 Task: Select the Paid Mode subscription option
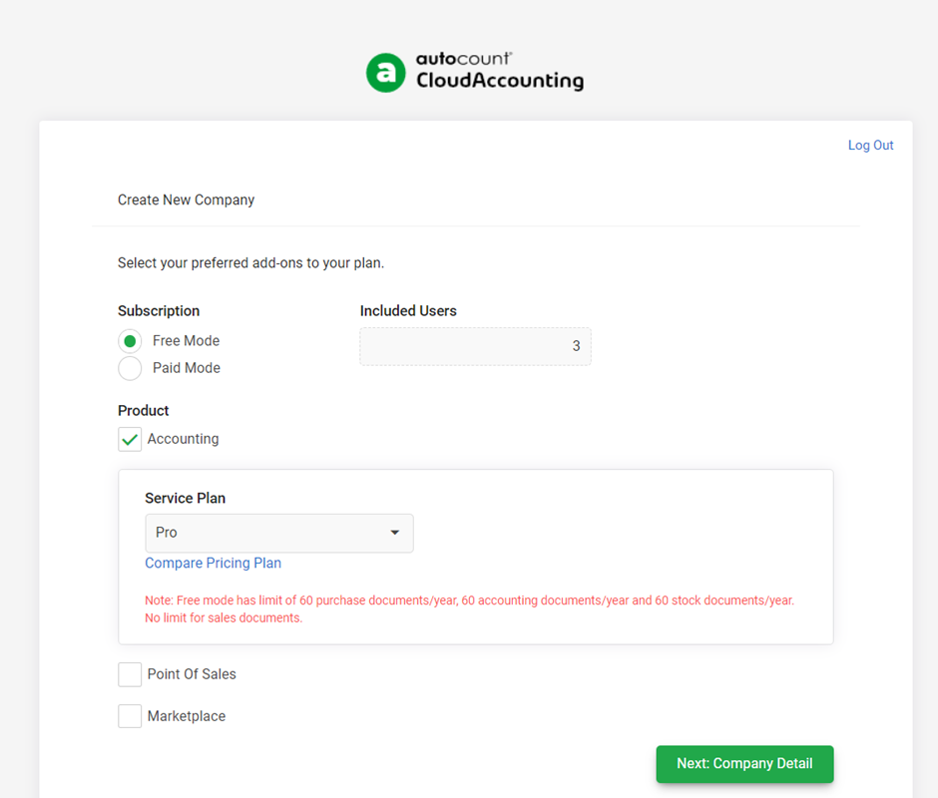point(130,368)
